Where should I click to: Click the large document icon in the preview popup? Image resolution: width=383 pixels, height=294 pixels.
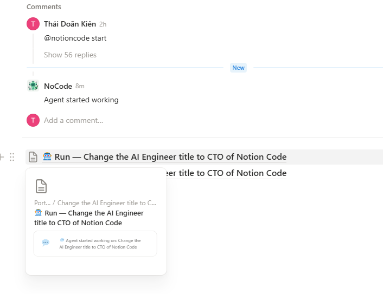point(41,186)
